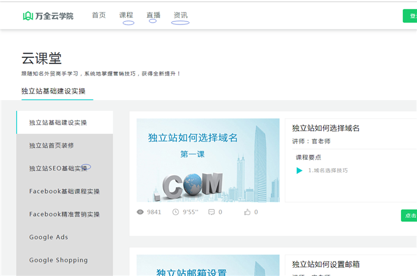Image resolution: width=417 pixels, height=276 pixels.
Task: Click the eye views icon beside 9841
Action: [x=140, y=212]
